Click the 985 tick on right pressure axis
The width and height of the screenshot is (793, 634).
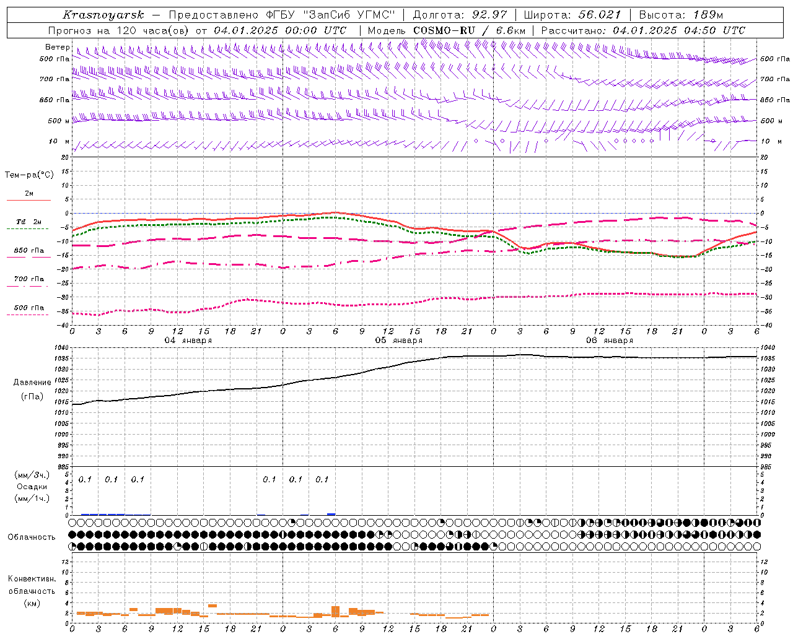point(767,467)
